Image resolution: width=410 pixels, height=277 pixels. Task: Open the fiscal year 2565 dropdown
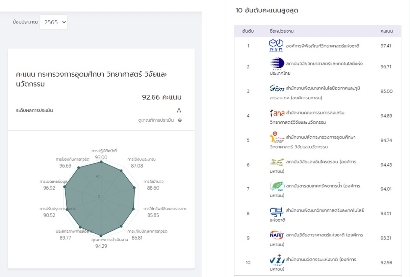[53, 22]
